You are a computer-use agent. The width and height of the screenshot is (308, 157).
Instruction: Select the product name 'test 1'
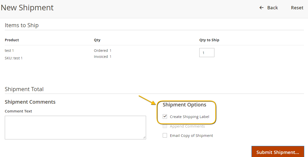point(9,51)
